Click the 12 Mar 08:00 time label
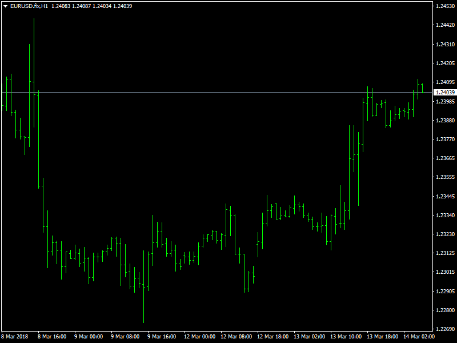This screenshot has height=343, width=457. coord(236,336)
